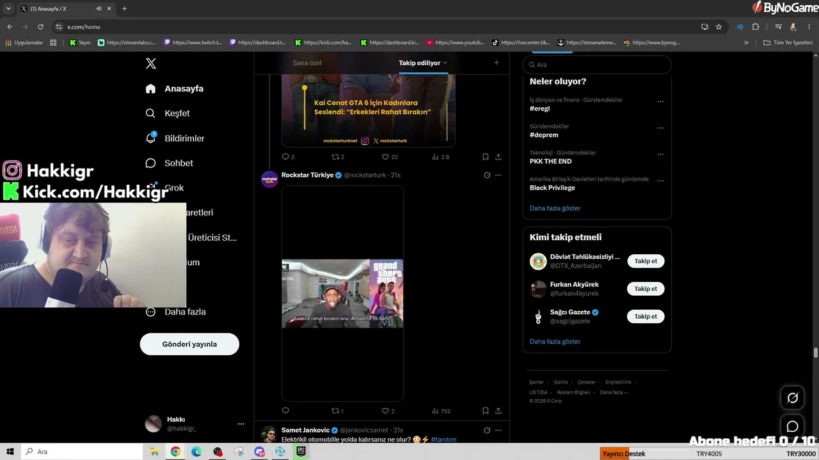
Task: Open File Explorer from the taskbar
Action: click(154, 452)
